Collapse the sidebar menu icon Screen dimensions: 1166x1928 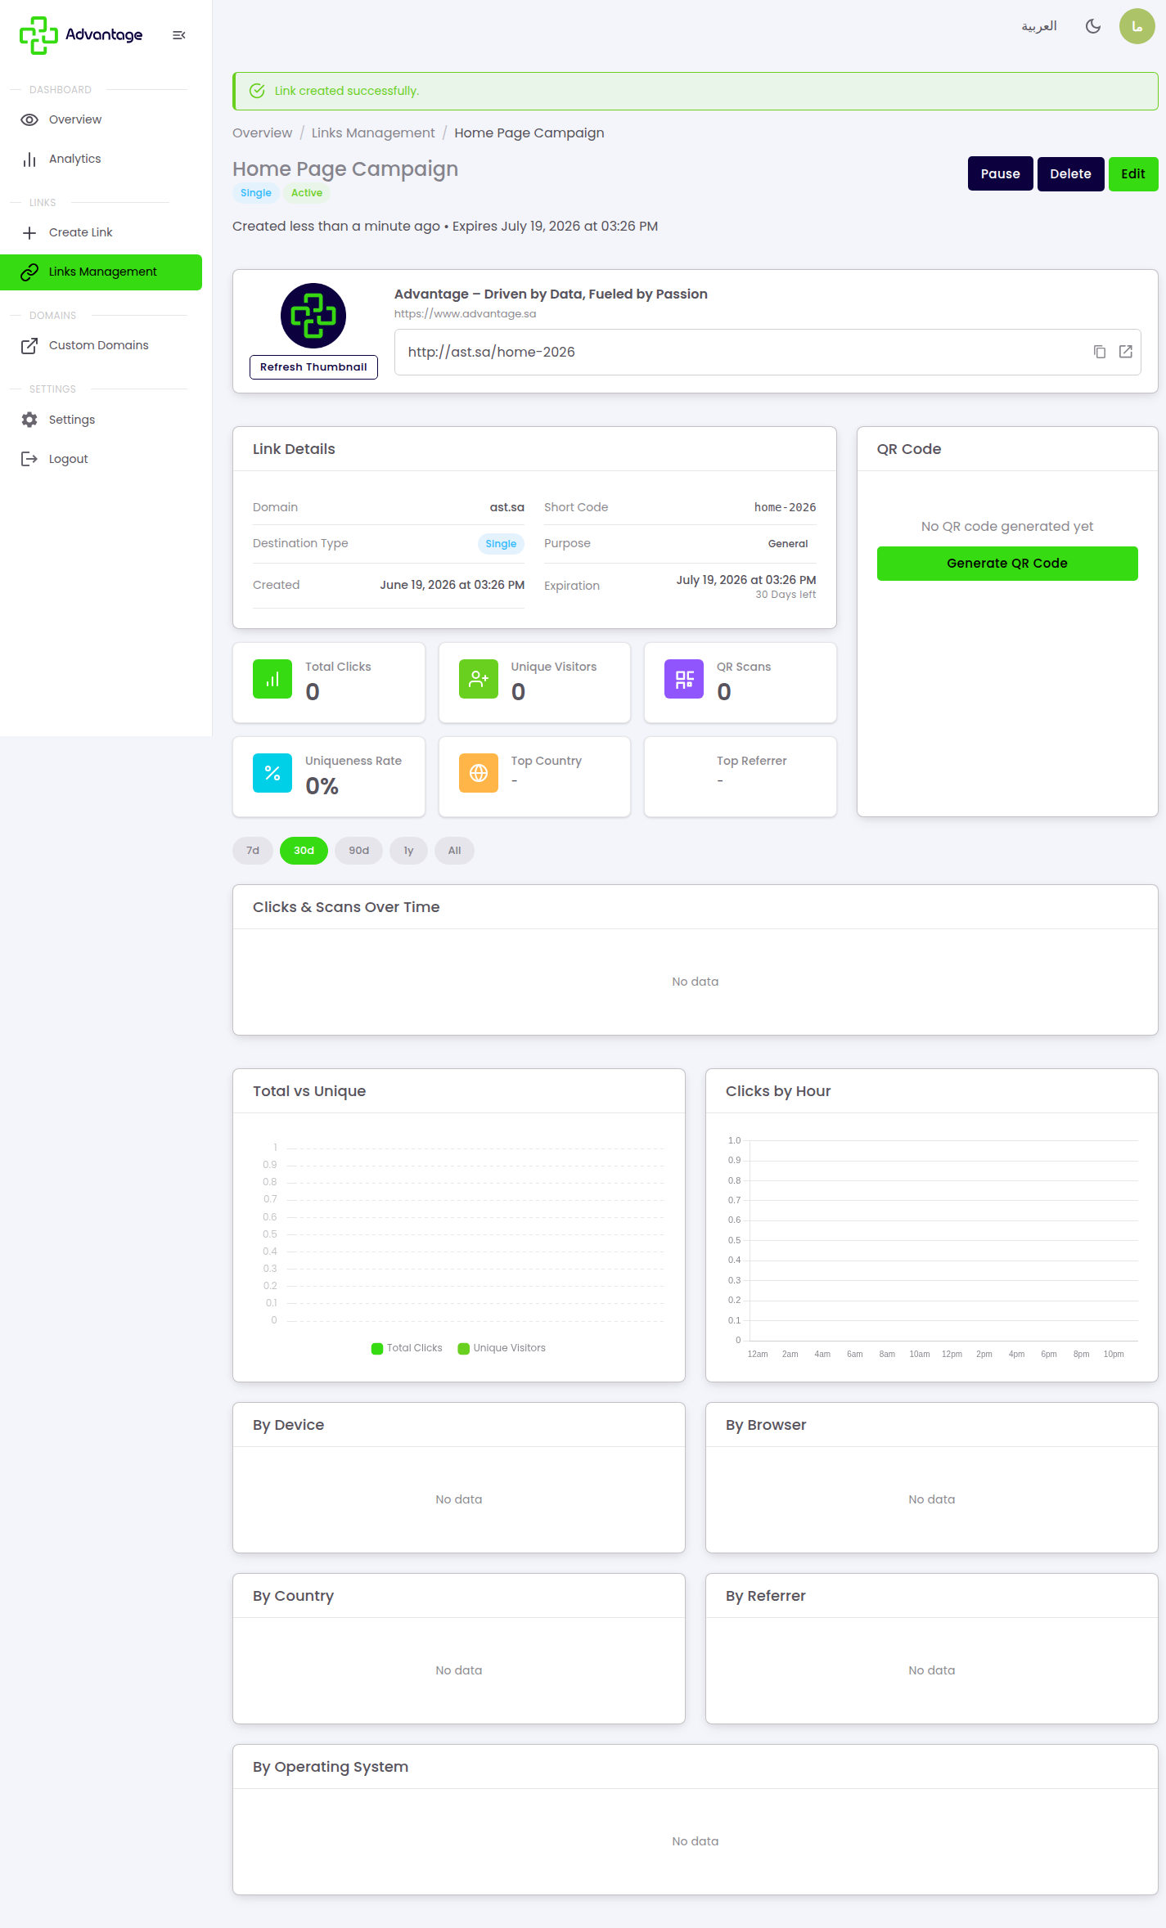[179, 35]
